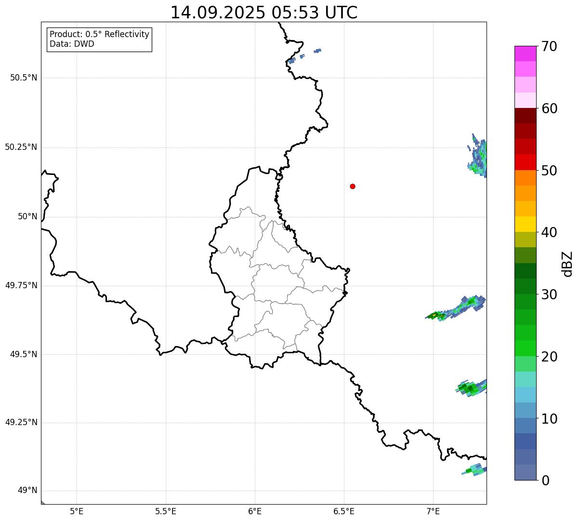
Task: Click the 6.5°E longitude label
Action: coord(344,511)
